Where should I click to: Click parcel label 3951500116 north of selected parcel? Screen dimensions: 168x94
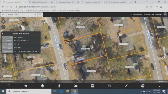80,27
